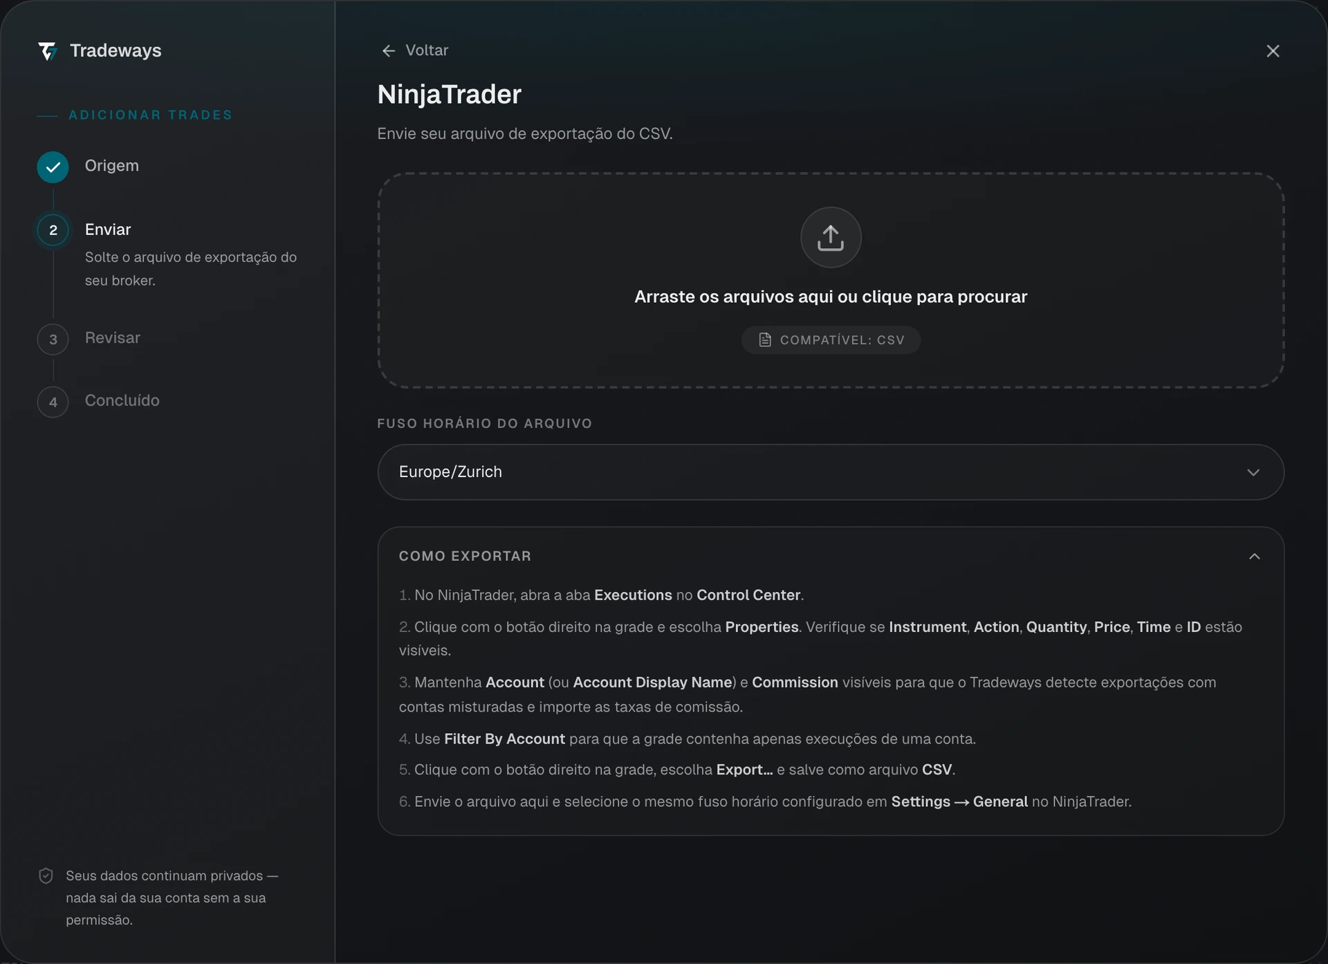Click the timezone dropdown chevron arrow
Viewport: 1328px width, 964px height.
click(x=1253, y=472)
